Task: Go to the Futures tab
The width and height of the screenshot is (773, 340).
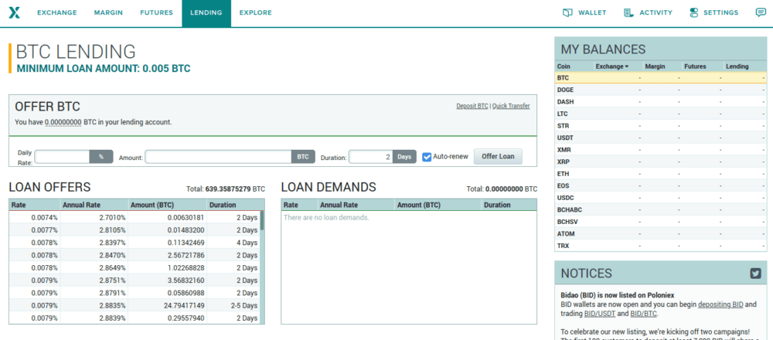Action: click(x=156, y=13)
